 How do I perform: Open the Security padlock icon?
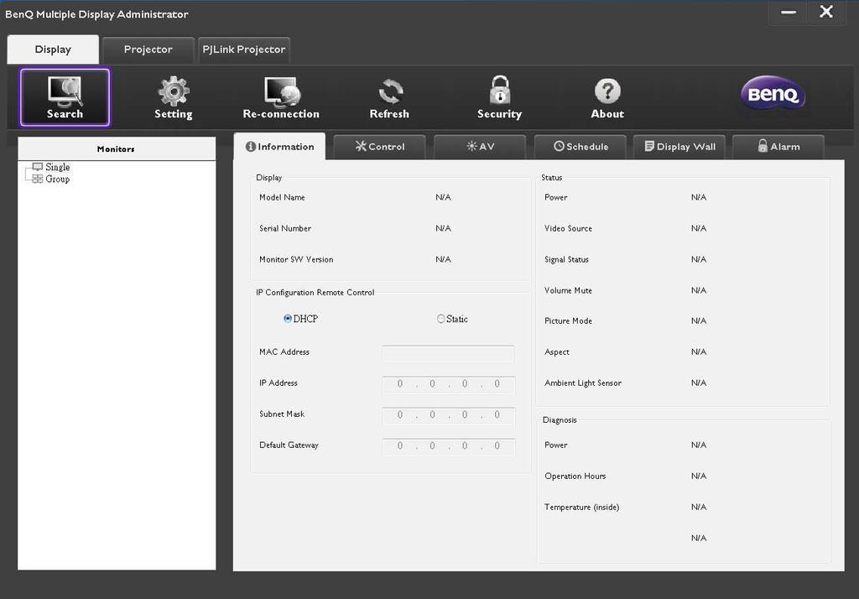click(500, 90)
